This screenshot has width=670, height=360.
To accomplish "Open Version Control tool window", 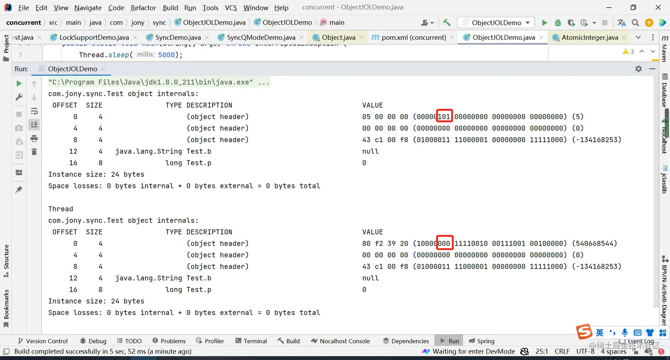I will tap(43, 341).
